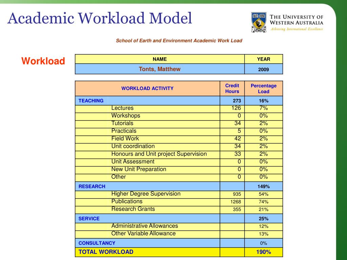Screen dimensions: 347x260
Task: Select the 'Academic Workload Model' slide title
Action: 100,18
